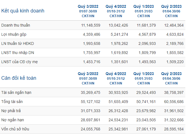187x134 pixels.
Task: Select the Lợi nhuận gộp row label
Action: [14, 34]
